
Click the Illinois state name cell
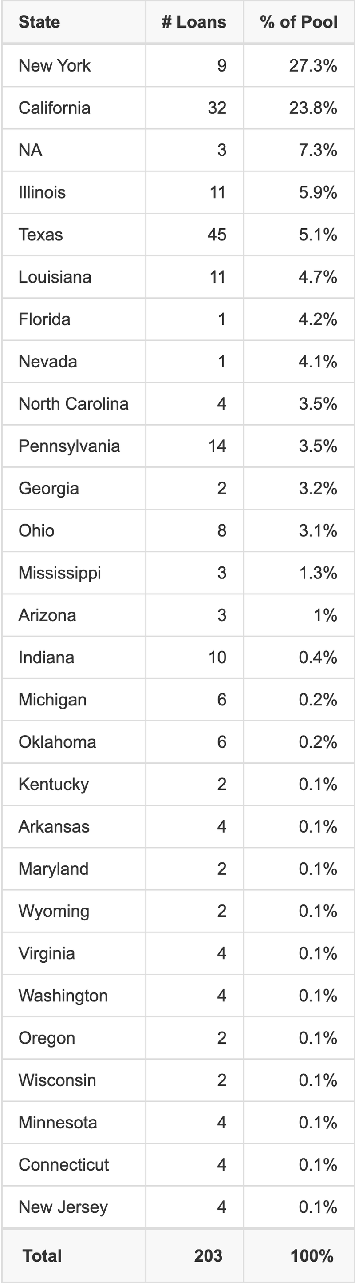[42, 192]
